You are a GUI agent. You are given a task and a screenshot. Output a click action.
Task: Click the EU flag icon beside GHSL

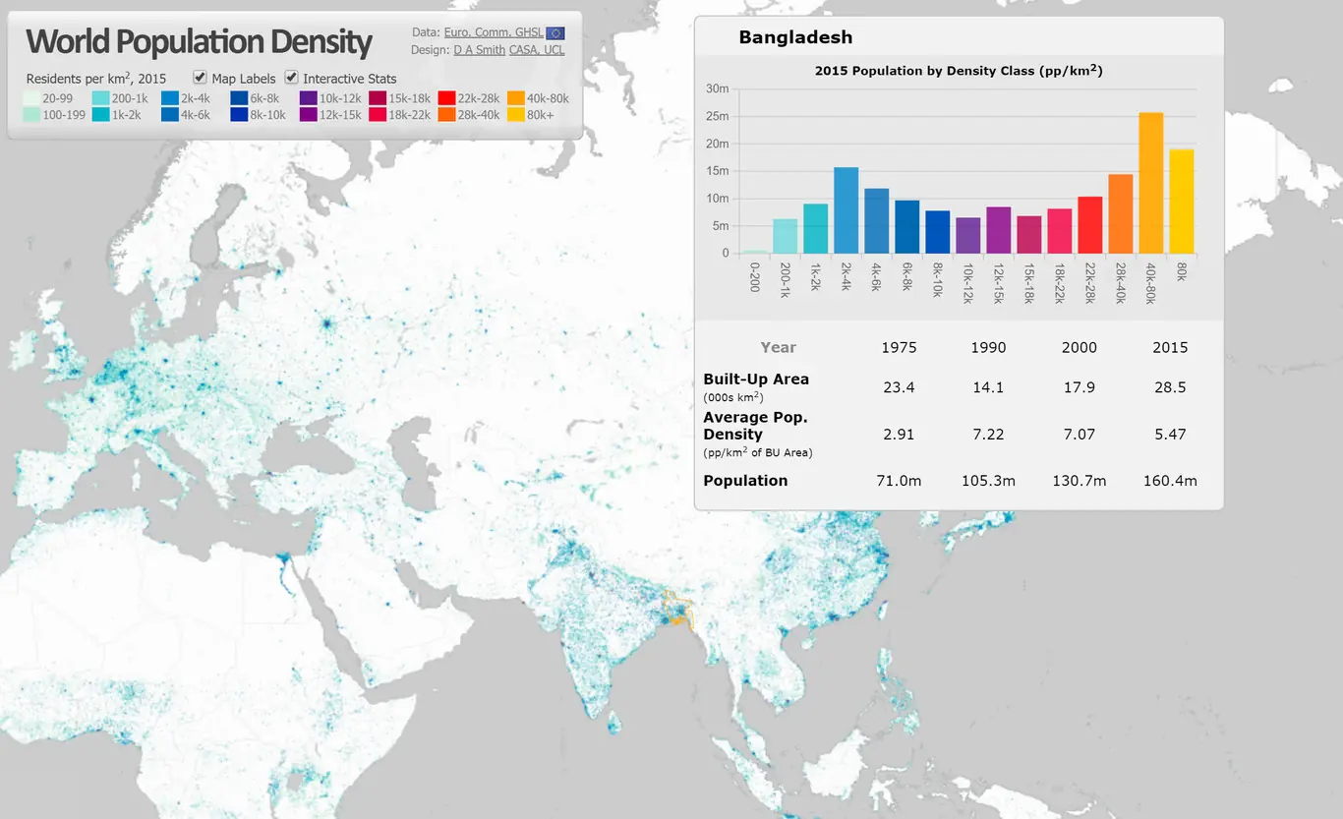[x=555, y=32]
